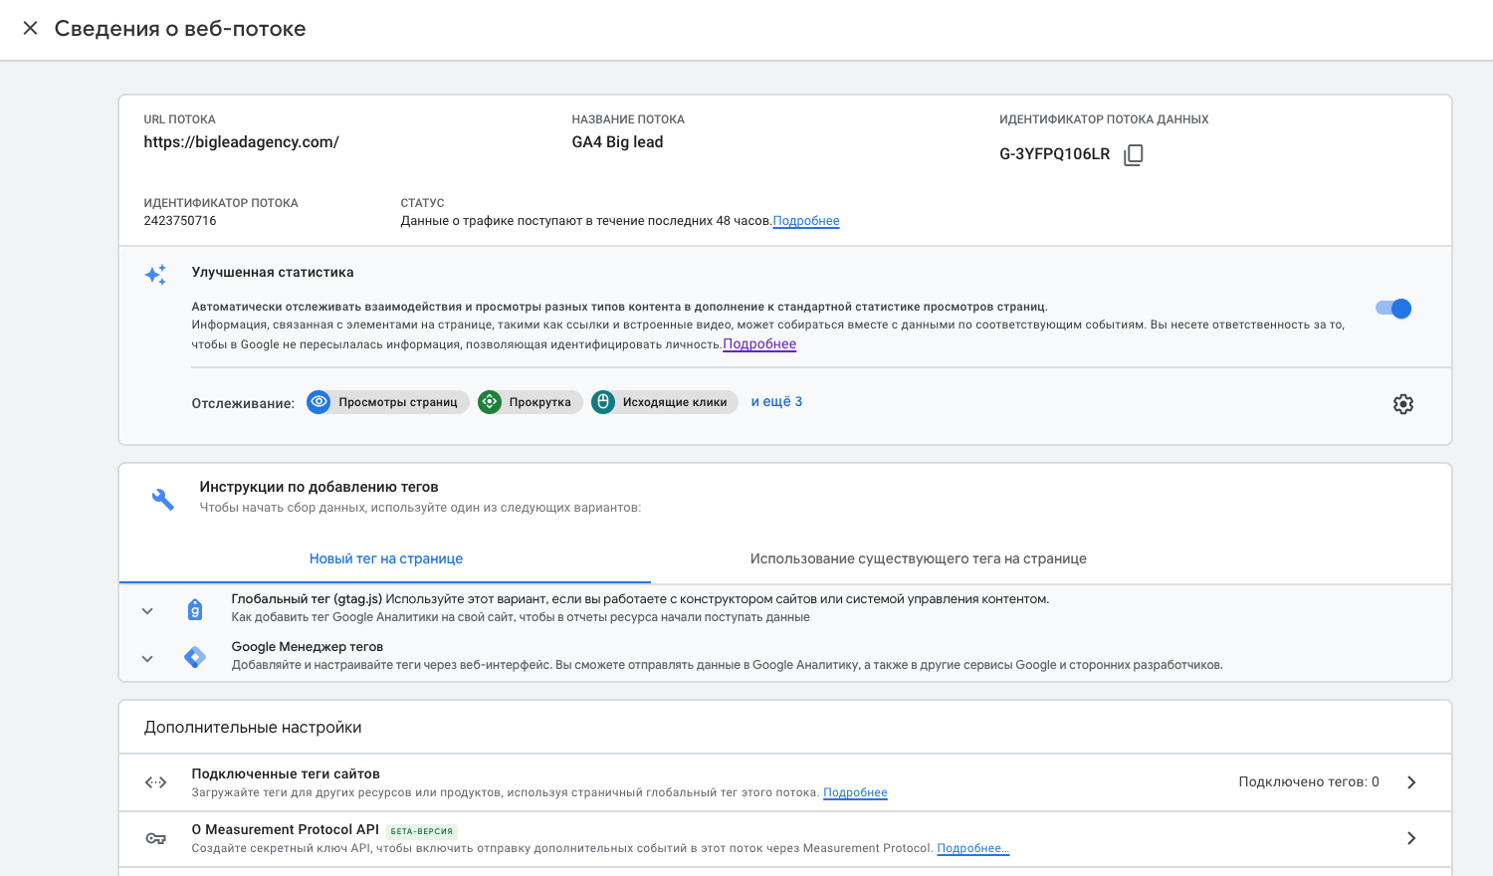Click the wrench icon for tag instructions
This screenshot has width=1493, height=876.
pos(162,499)
